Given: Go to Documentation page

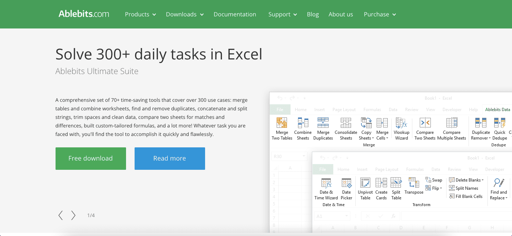Looking at the screenshot, I should pos(235,14).
